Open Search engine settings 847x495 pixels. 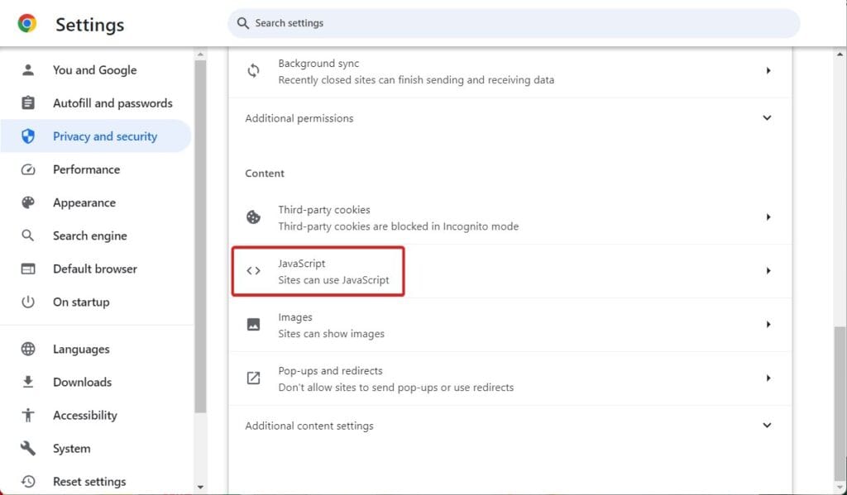[x=95, y=236]
